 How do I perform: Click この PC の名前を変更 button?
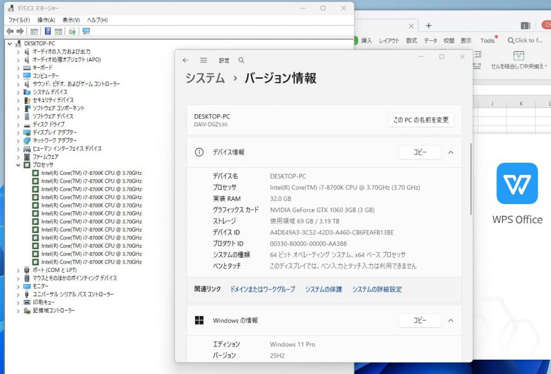(421, 120)
